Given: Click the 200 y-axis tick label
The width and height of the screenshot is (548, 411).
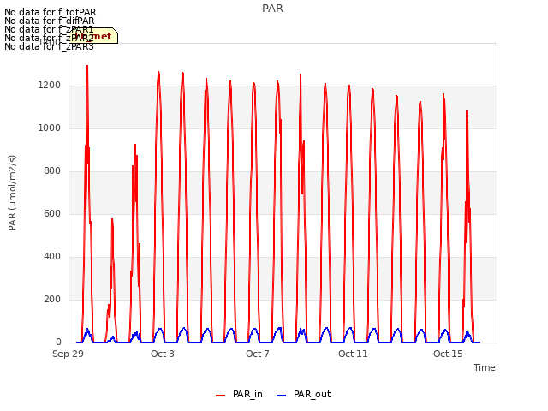Looking at the screenshot, I should (52, 299).
